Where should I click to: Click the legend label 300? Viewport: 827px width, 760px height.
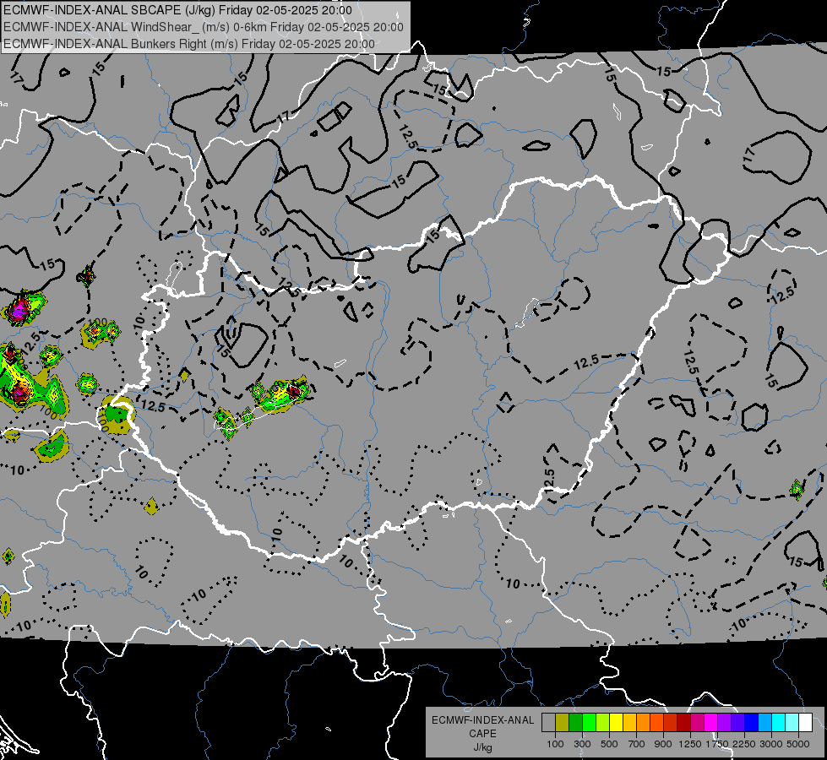(582, 744)
